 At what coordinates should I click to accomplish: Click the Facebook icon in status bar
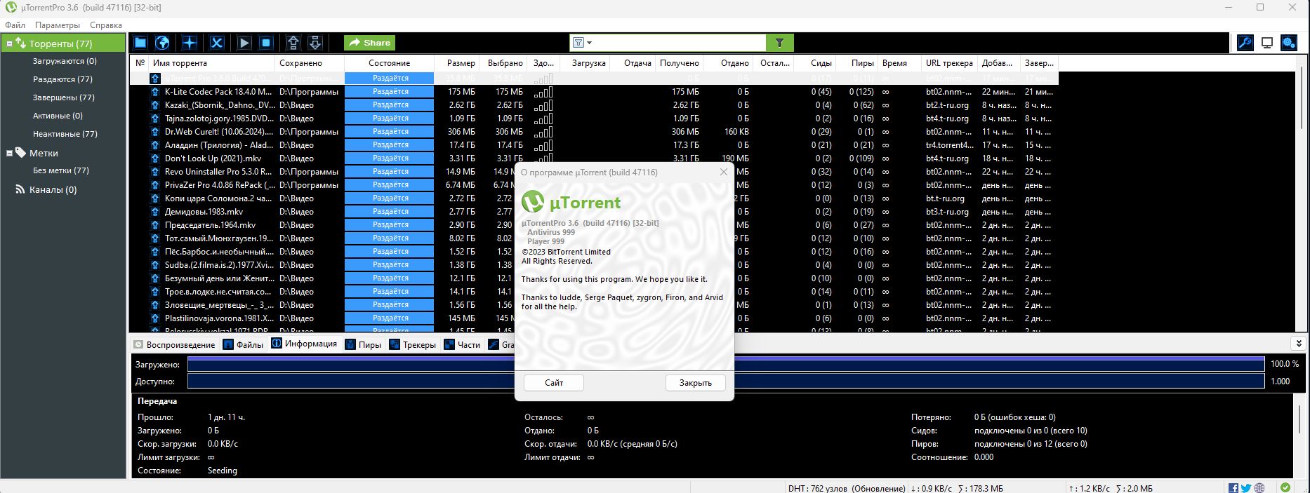[1233, 488]
